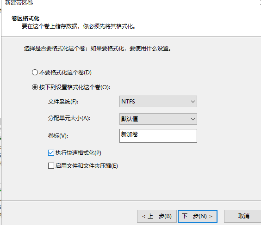Open the NTFS file system combo box

coord(158,101)
